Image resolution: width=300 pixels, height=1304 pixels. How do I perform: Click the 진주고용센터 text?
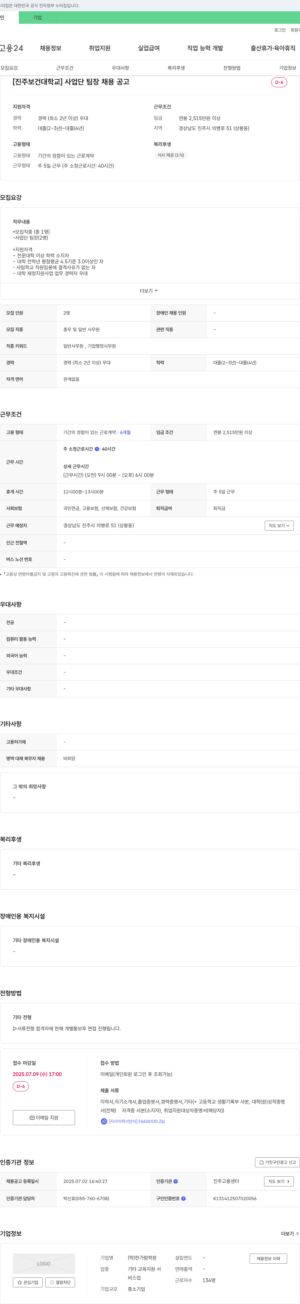[226, 1181]
